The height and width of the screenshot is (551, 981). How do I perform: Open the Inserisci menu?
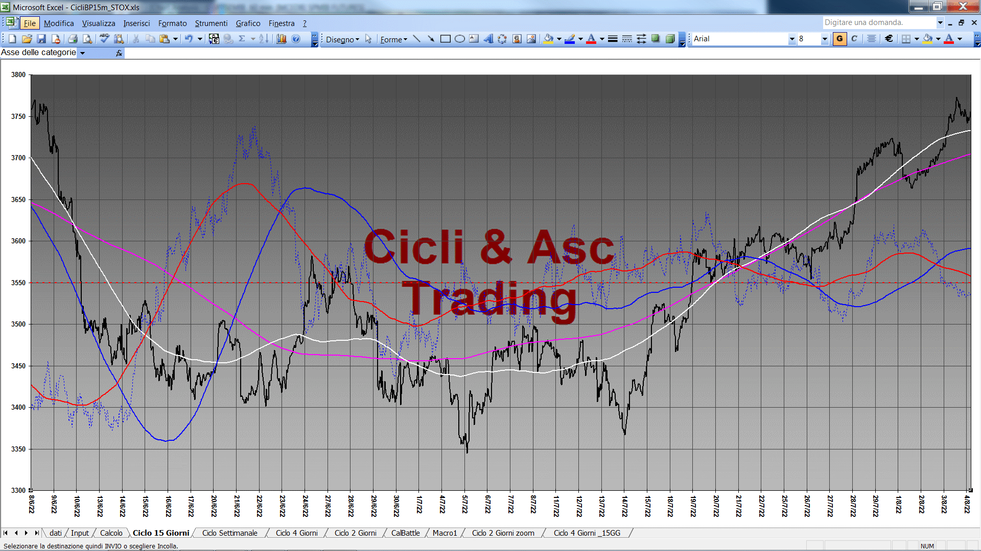pyautogui.click(x=136, y=23)
